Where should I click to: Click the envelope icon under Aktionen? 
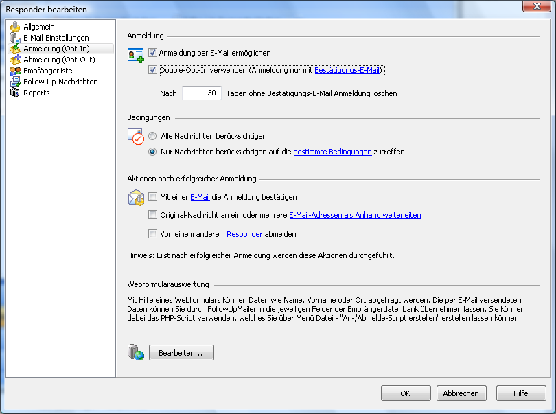pyautogui.click(x=136, y=198)
